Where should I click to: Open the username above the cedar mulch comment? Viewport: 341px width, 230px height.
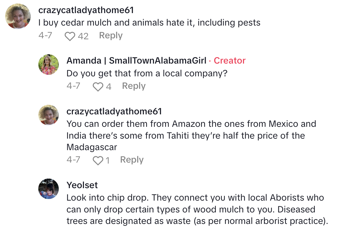86,10
